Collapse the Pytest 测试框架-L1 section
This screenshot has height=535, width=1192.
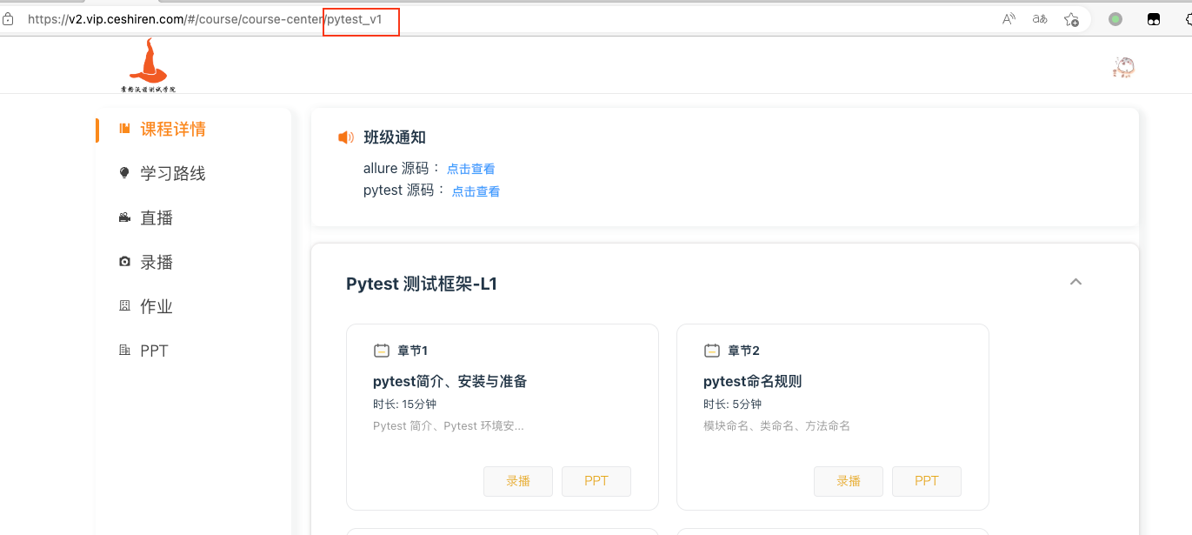pyautogui.click(x=1075, y=282)
